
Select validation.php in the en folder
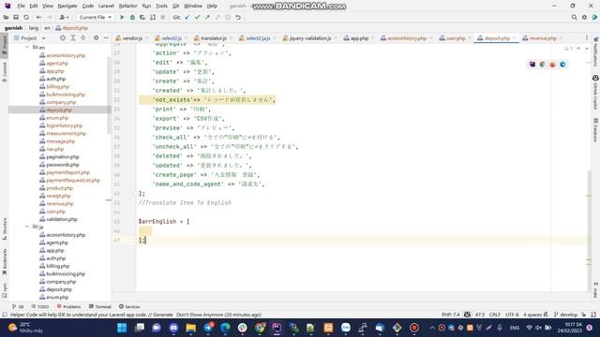point(62,219)
